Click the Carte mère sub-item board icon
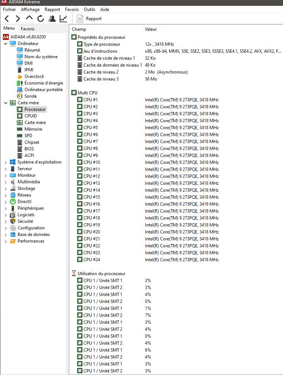The image size is (283, 375). coord(20,123)
